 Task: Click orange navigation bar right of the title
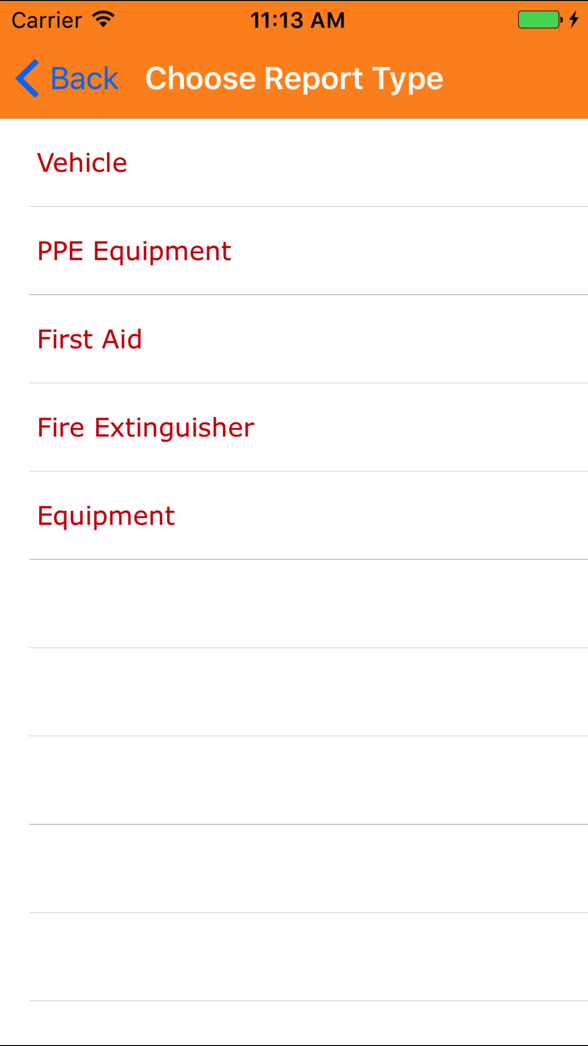point(516,79)
